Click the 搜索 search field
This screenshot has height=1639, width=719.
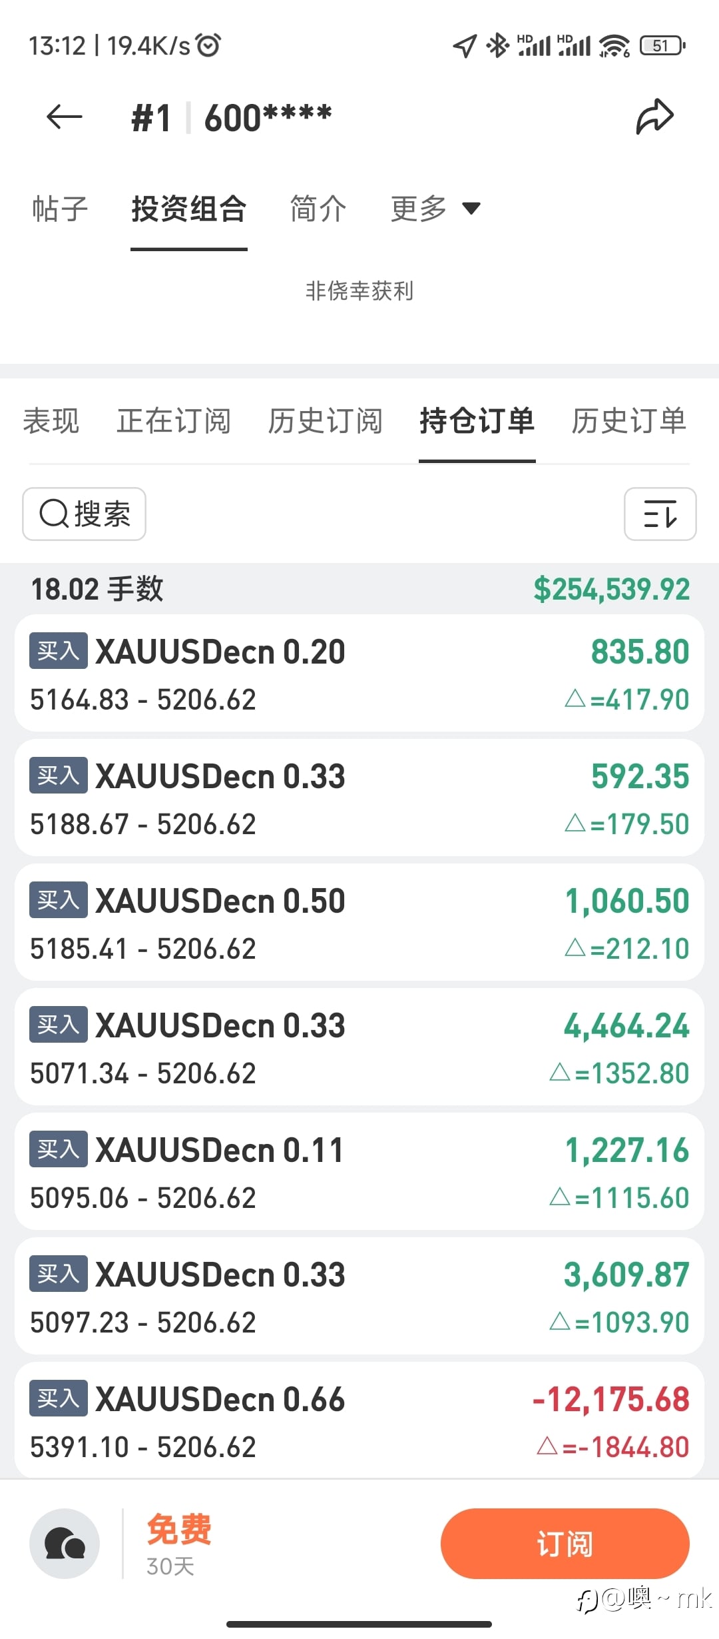(x=85, y=514)
